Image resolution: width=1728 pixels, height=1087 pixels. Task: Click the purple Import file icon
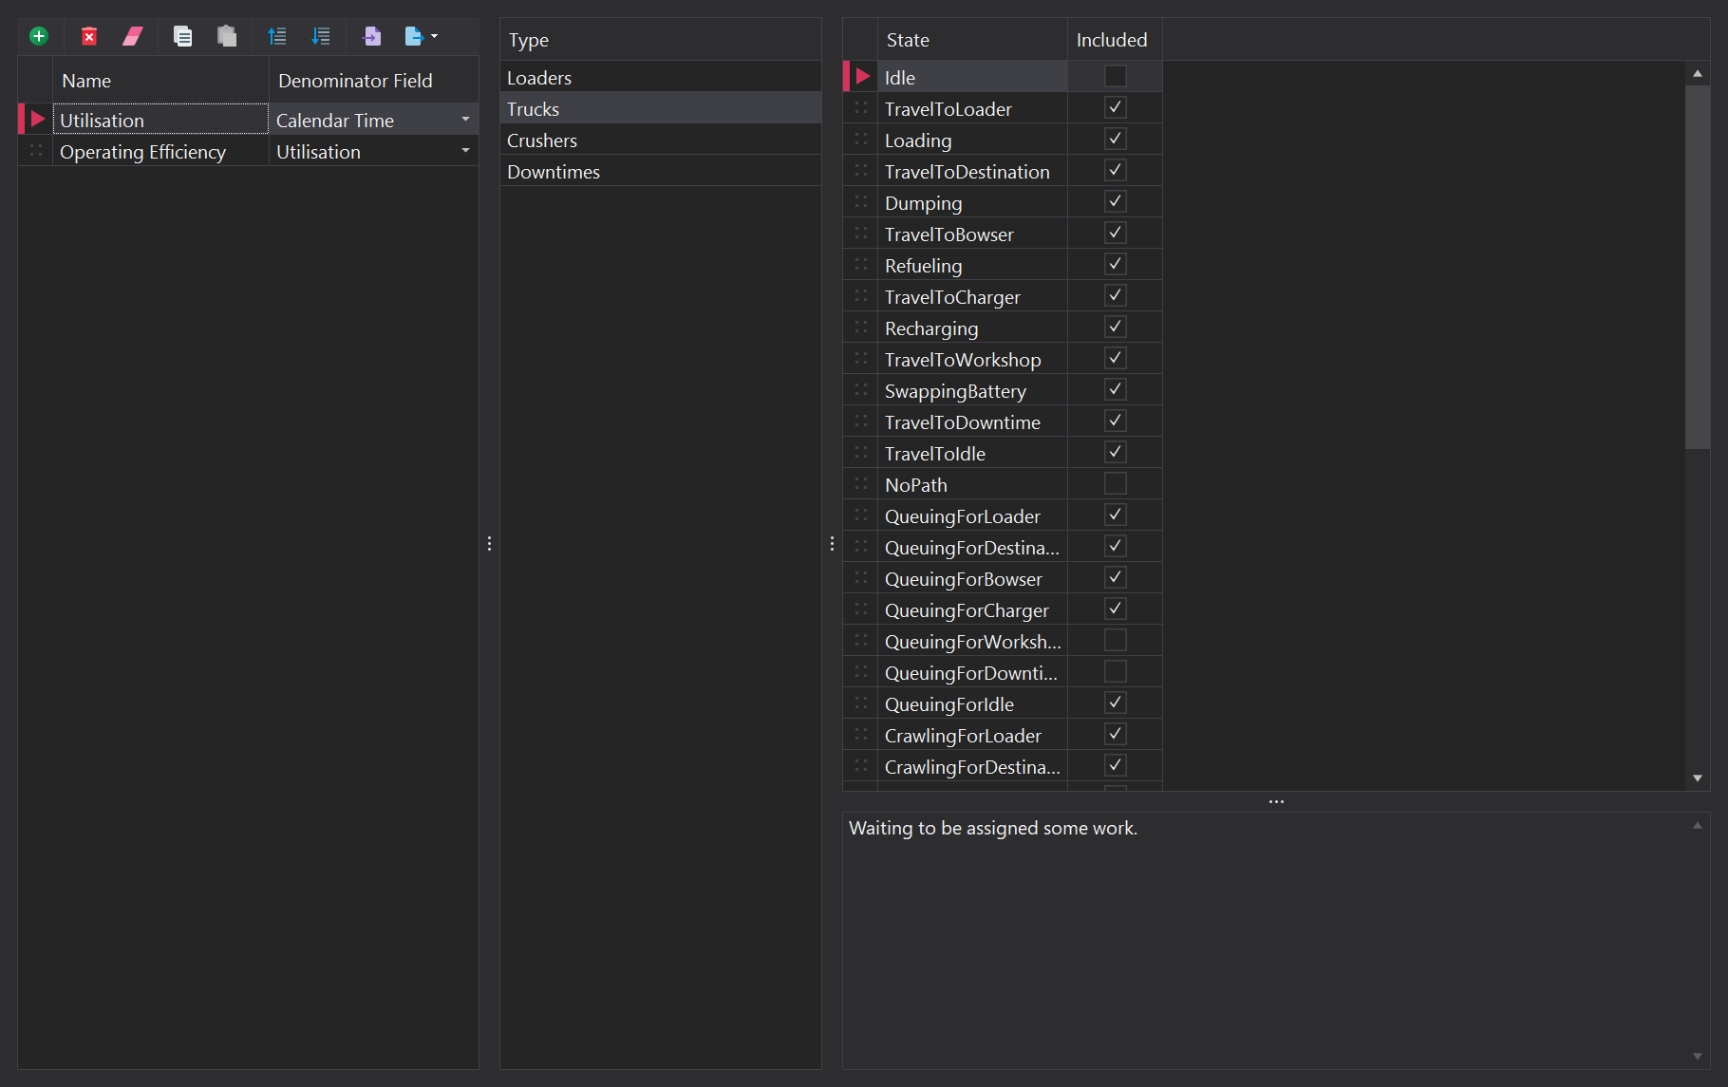372,36
